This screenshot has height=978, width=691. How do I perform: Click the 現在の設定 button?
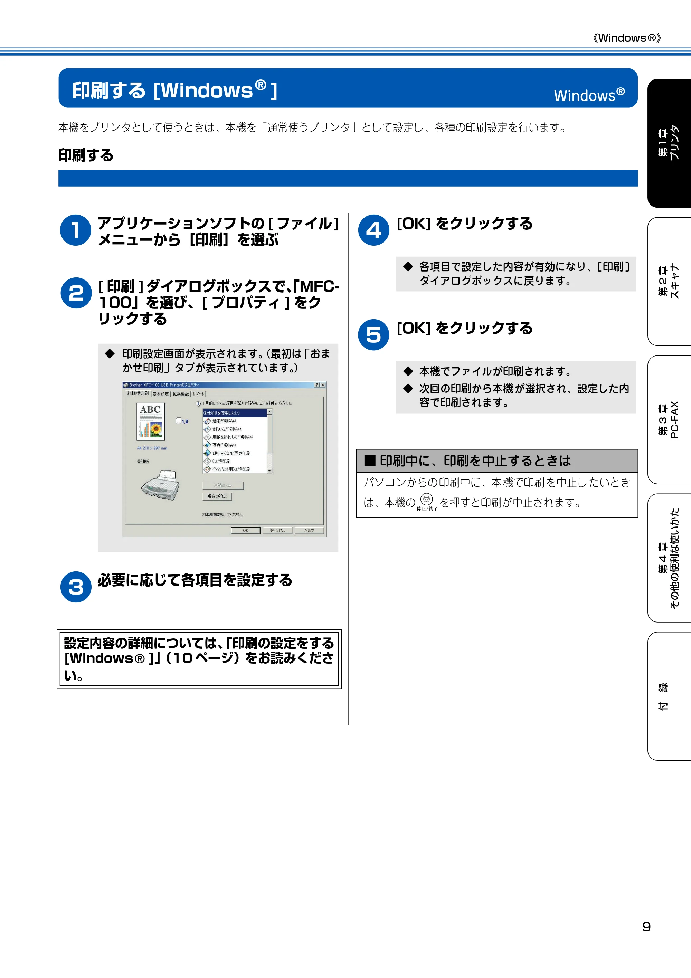point(217,496)
